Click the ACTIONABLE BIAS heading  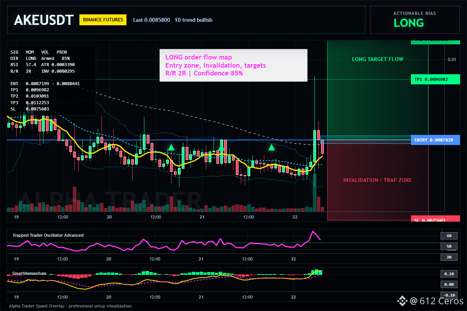coord(414,13)
